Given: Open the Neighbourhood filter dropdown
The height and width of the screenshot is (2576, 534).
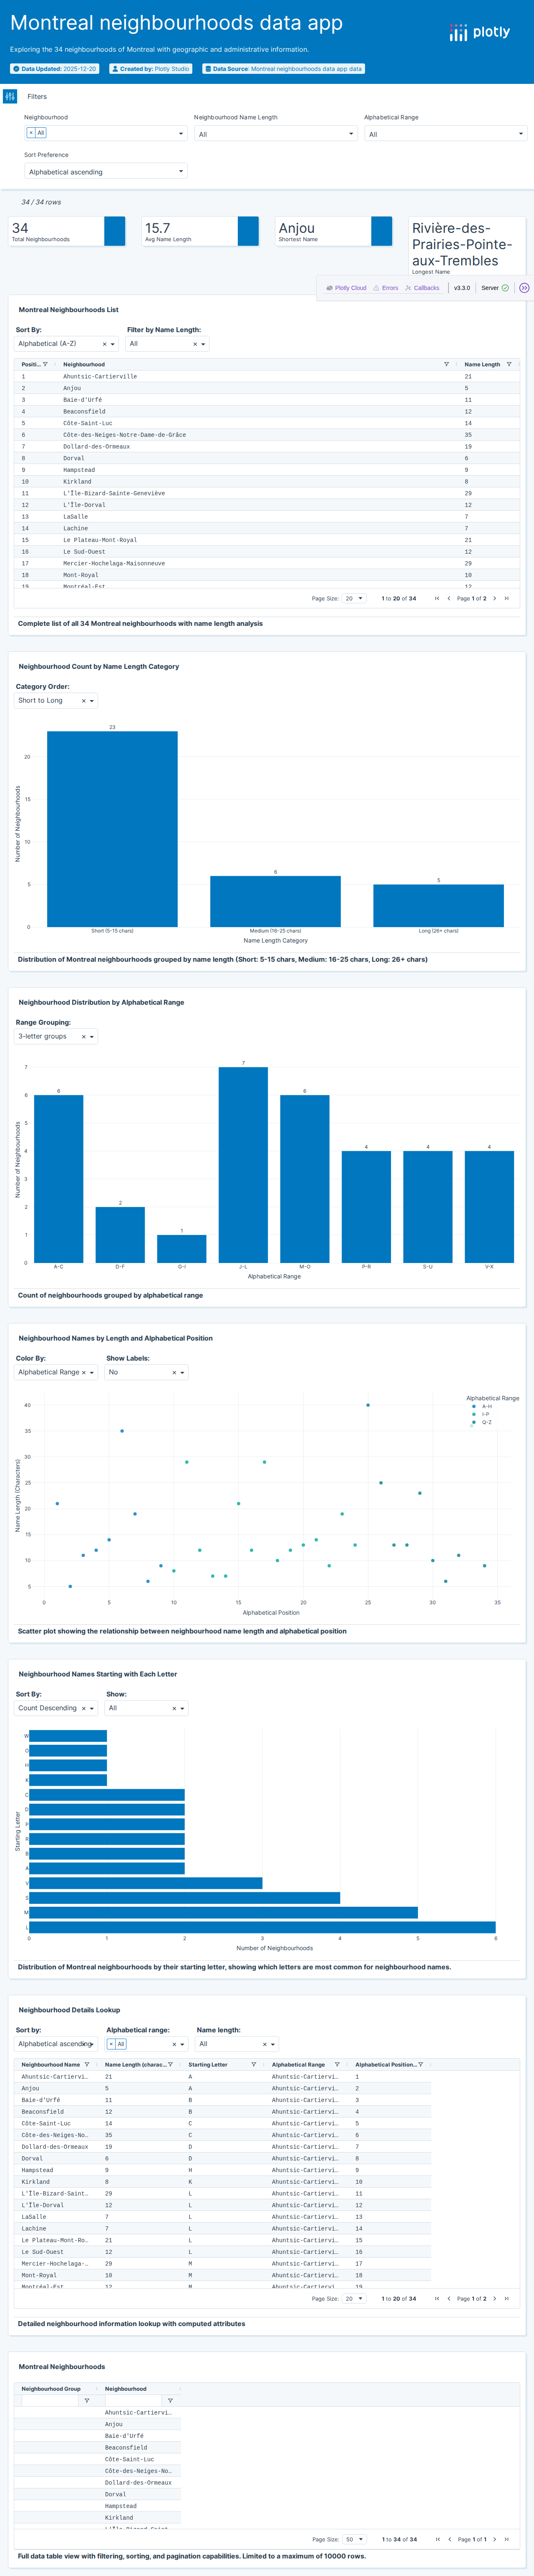Looking at the screenshot, I should pyautogui.click(x=106, y=133).
